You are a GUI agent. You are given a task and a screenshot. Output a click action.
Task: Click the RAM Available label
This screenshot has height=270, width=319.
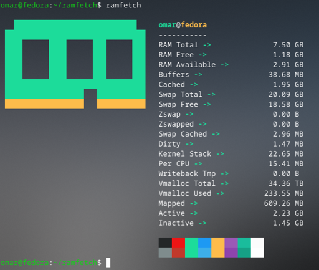point(187,65)
